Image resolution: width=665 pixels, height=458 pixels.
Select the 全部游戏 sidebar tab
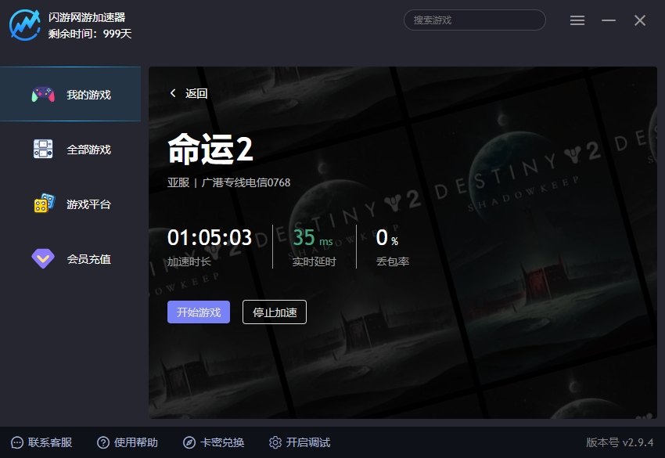88,150
